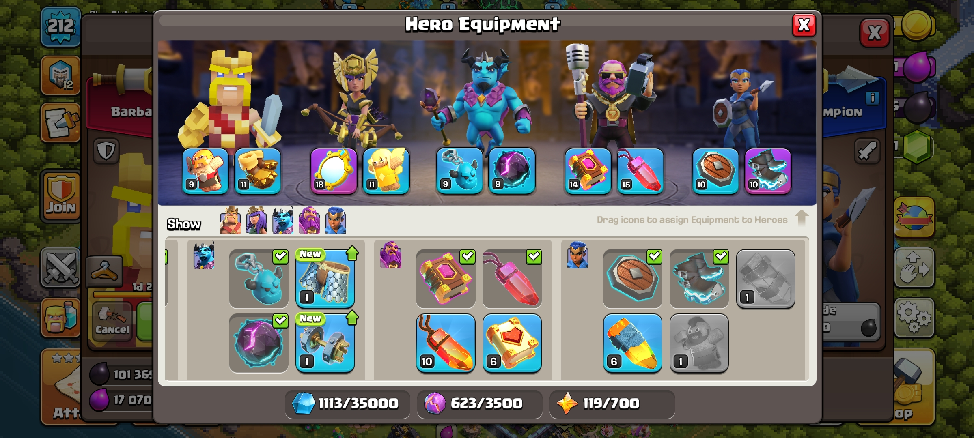Viewport: 974px width, 438px height.
Task: Tap the shiny ore counter 1113/35000
Action: click(x=347, y=404)
